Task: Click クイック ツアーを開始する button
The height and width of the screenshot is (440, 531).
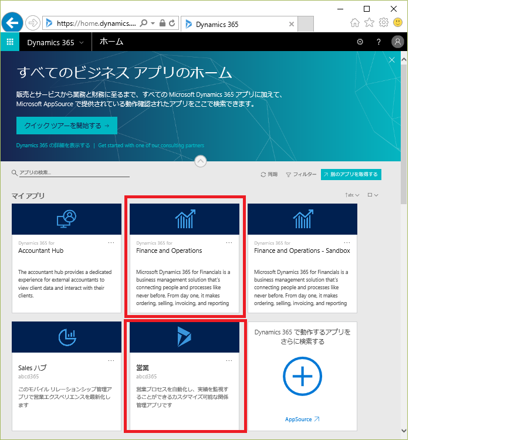Action: pos(67,126)
